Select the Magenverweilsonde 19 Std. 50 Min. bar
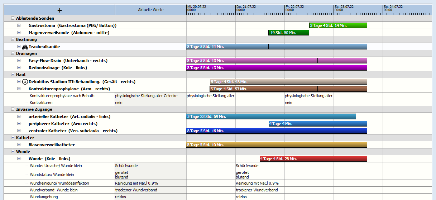The image size is (436, 200). pyautogui.click(x=288, y=33)
